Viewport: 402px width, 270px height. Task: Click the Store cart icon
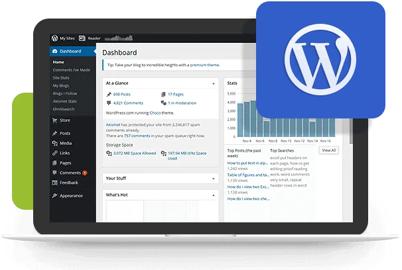(54, 120)
